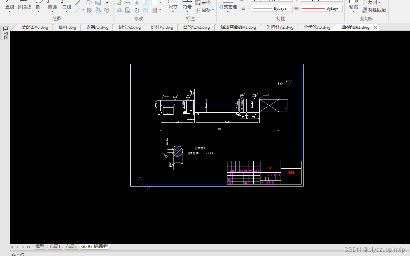Click the copy-objects icon in 修改 panel
This screenshot has width=410, height=256.
click(x=146, y=10)
